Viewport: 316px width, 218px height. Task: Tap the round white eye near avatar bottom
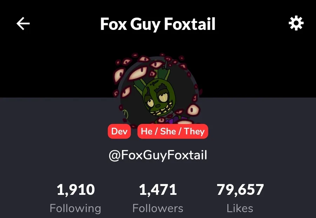pyautogui.click(x=192, y=110)
